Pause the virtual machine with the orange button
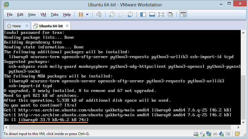The width and height of the screenshot is (248, 139). click(x=81, y=15)
